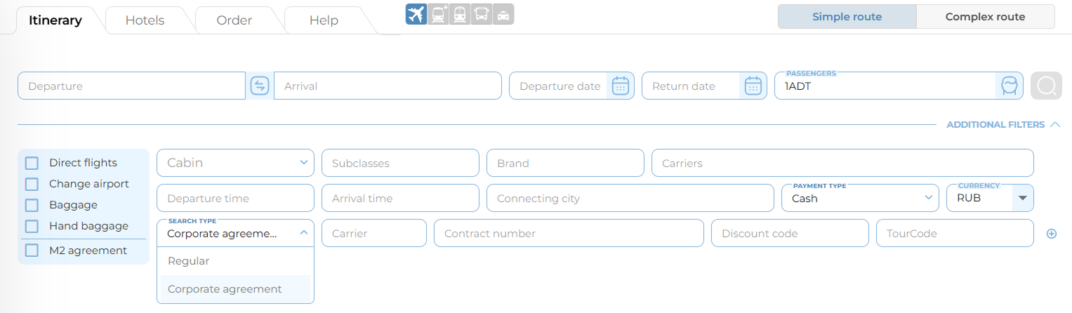Check the M2 agreement option
This screenshot has width=1072, height=313.
[x=32, y=251]
